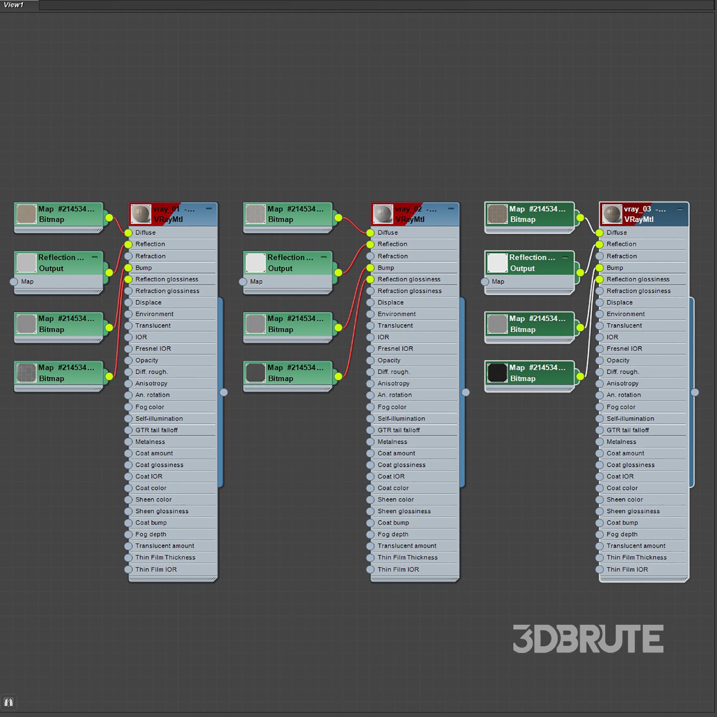
Task: Click the output socket of the vray_02 material node
Action: coord(466,392)
